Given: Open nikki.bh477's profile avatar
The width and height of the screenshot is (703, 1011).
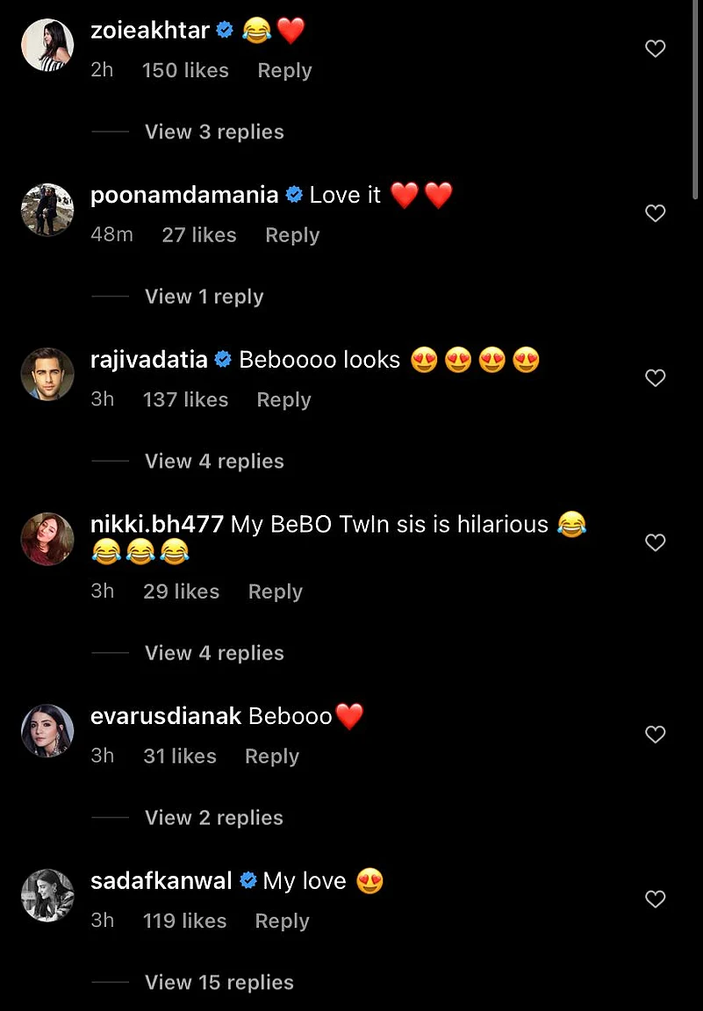Looking at the screenshot, I should [x=47, y=539].
